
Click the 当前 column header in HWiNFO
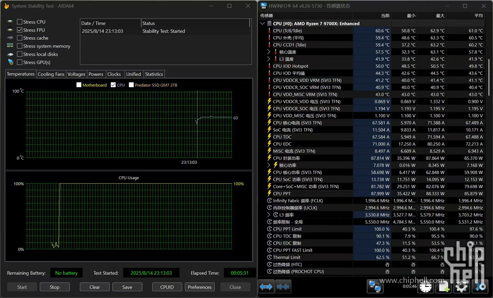372,16
